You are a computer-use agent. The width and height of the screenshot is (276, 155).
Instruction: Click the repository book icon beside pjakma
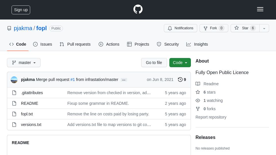point(9,28)
